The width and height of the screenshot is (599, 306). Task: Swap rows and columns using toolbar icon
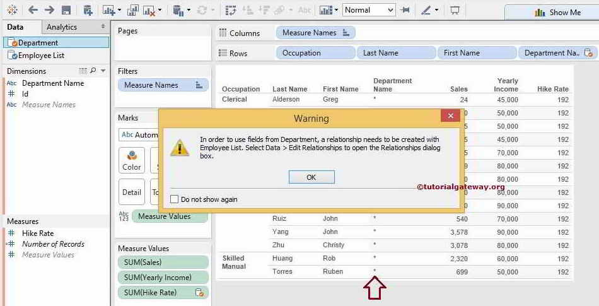tap(230, 10)
